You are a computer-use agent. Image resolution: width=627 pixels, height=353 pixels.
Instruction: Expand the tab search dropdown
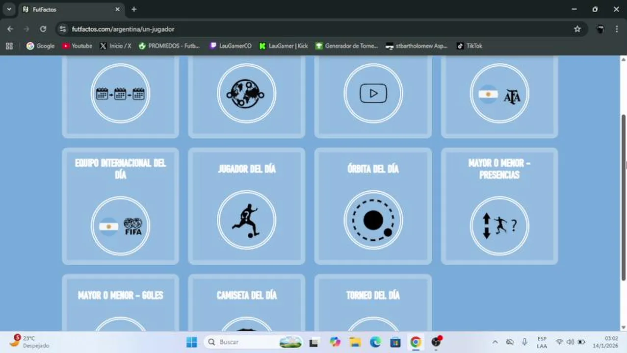9,9
